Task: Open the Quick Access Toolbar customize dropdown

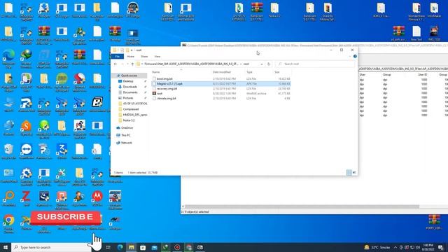Action: pyautogui.click(x=132, y=50)
